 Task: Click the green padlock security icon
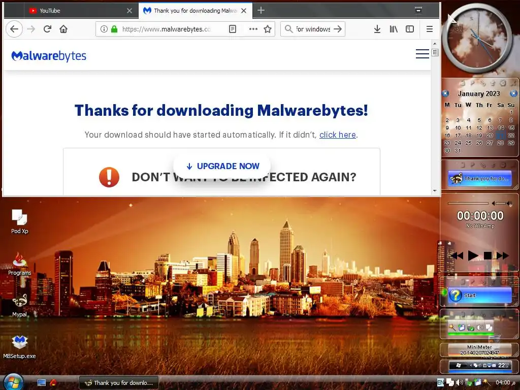coord(114,29)
